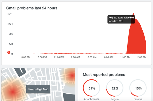Open the Live Outage Map button
Screen dimensions: 153x101
tap(38, 89)
